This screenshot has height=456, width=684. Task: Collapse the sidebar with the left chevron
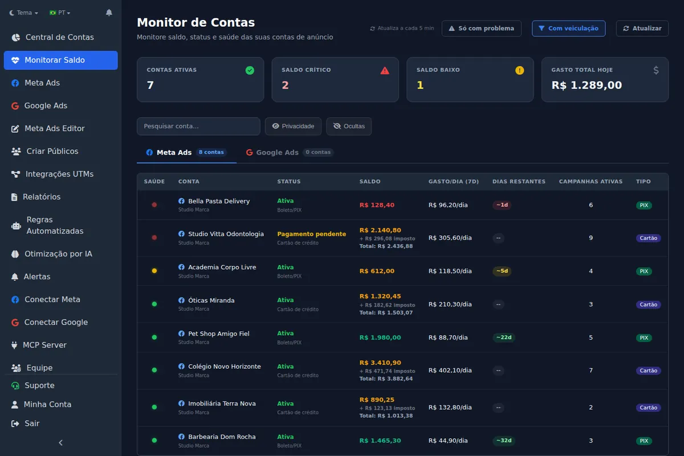click(x=61, y=442)
